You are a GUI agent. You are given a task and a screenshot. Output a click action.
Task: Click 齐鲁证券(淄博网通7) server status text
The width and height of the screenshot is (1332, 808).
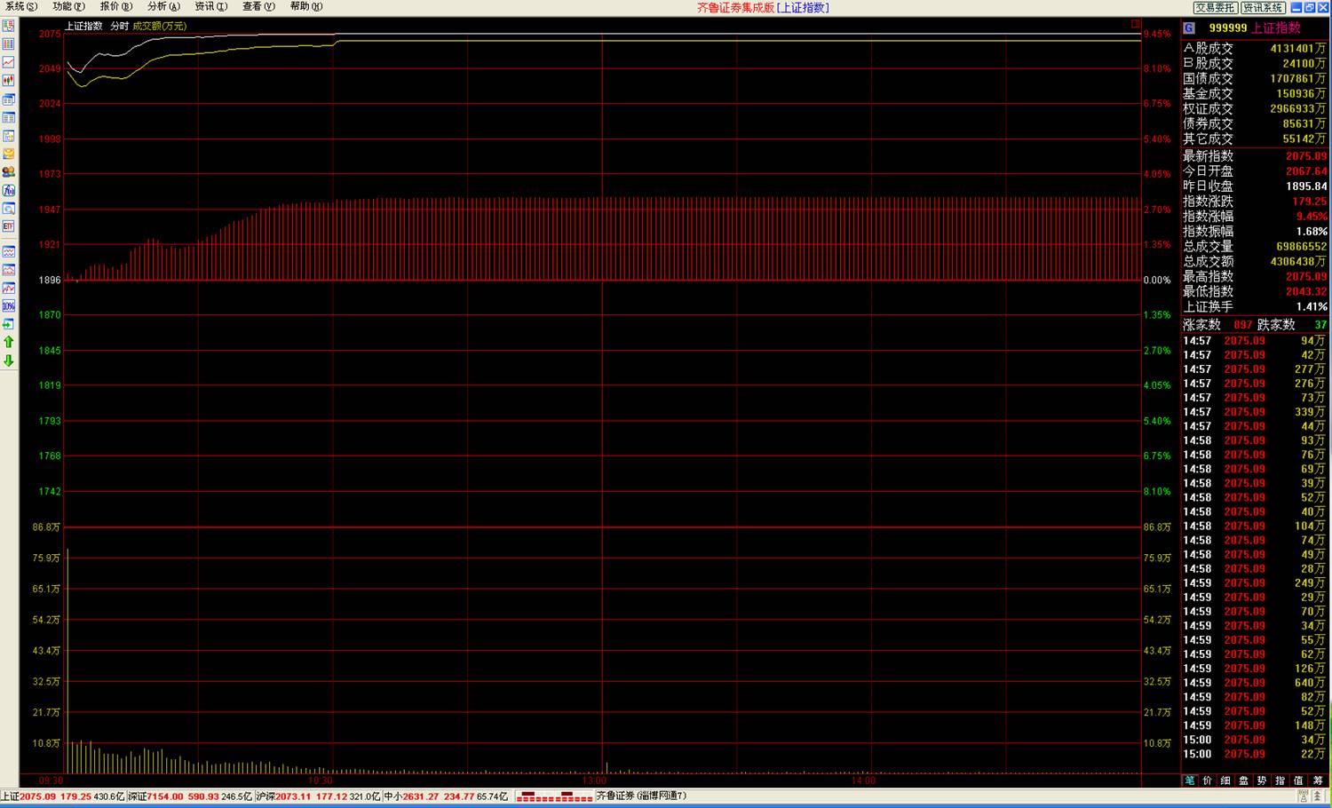(x=640, y=796)
